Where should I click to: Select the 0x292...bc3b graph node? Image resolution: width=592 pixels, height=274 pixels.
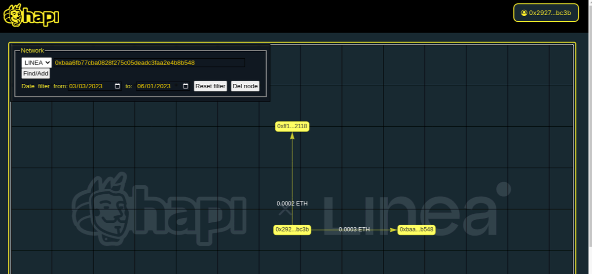click(292, 230)
